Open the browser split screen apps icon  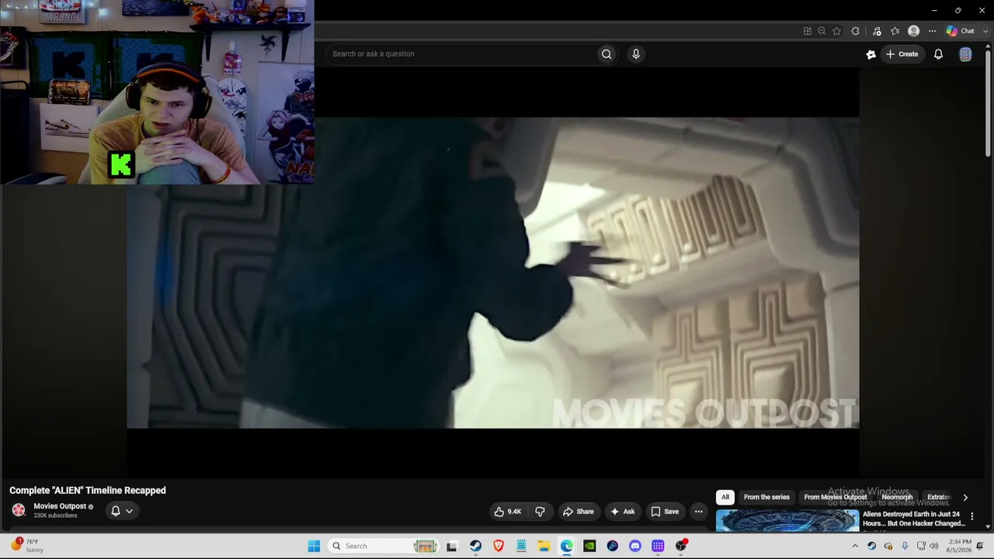tap(808, 31)
